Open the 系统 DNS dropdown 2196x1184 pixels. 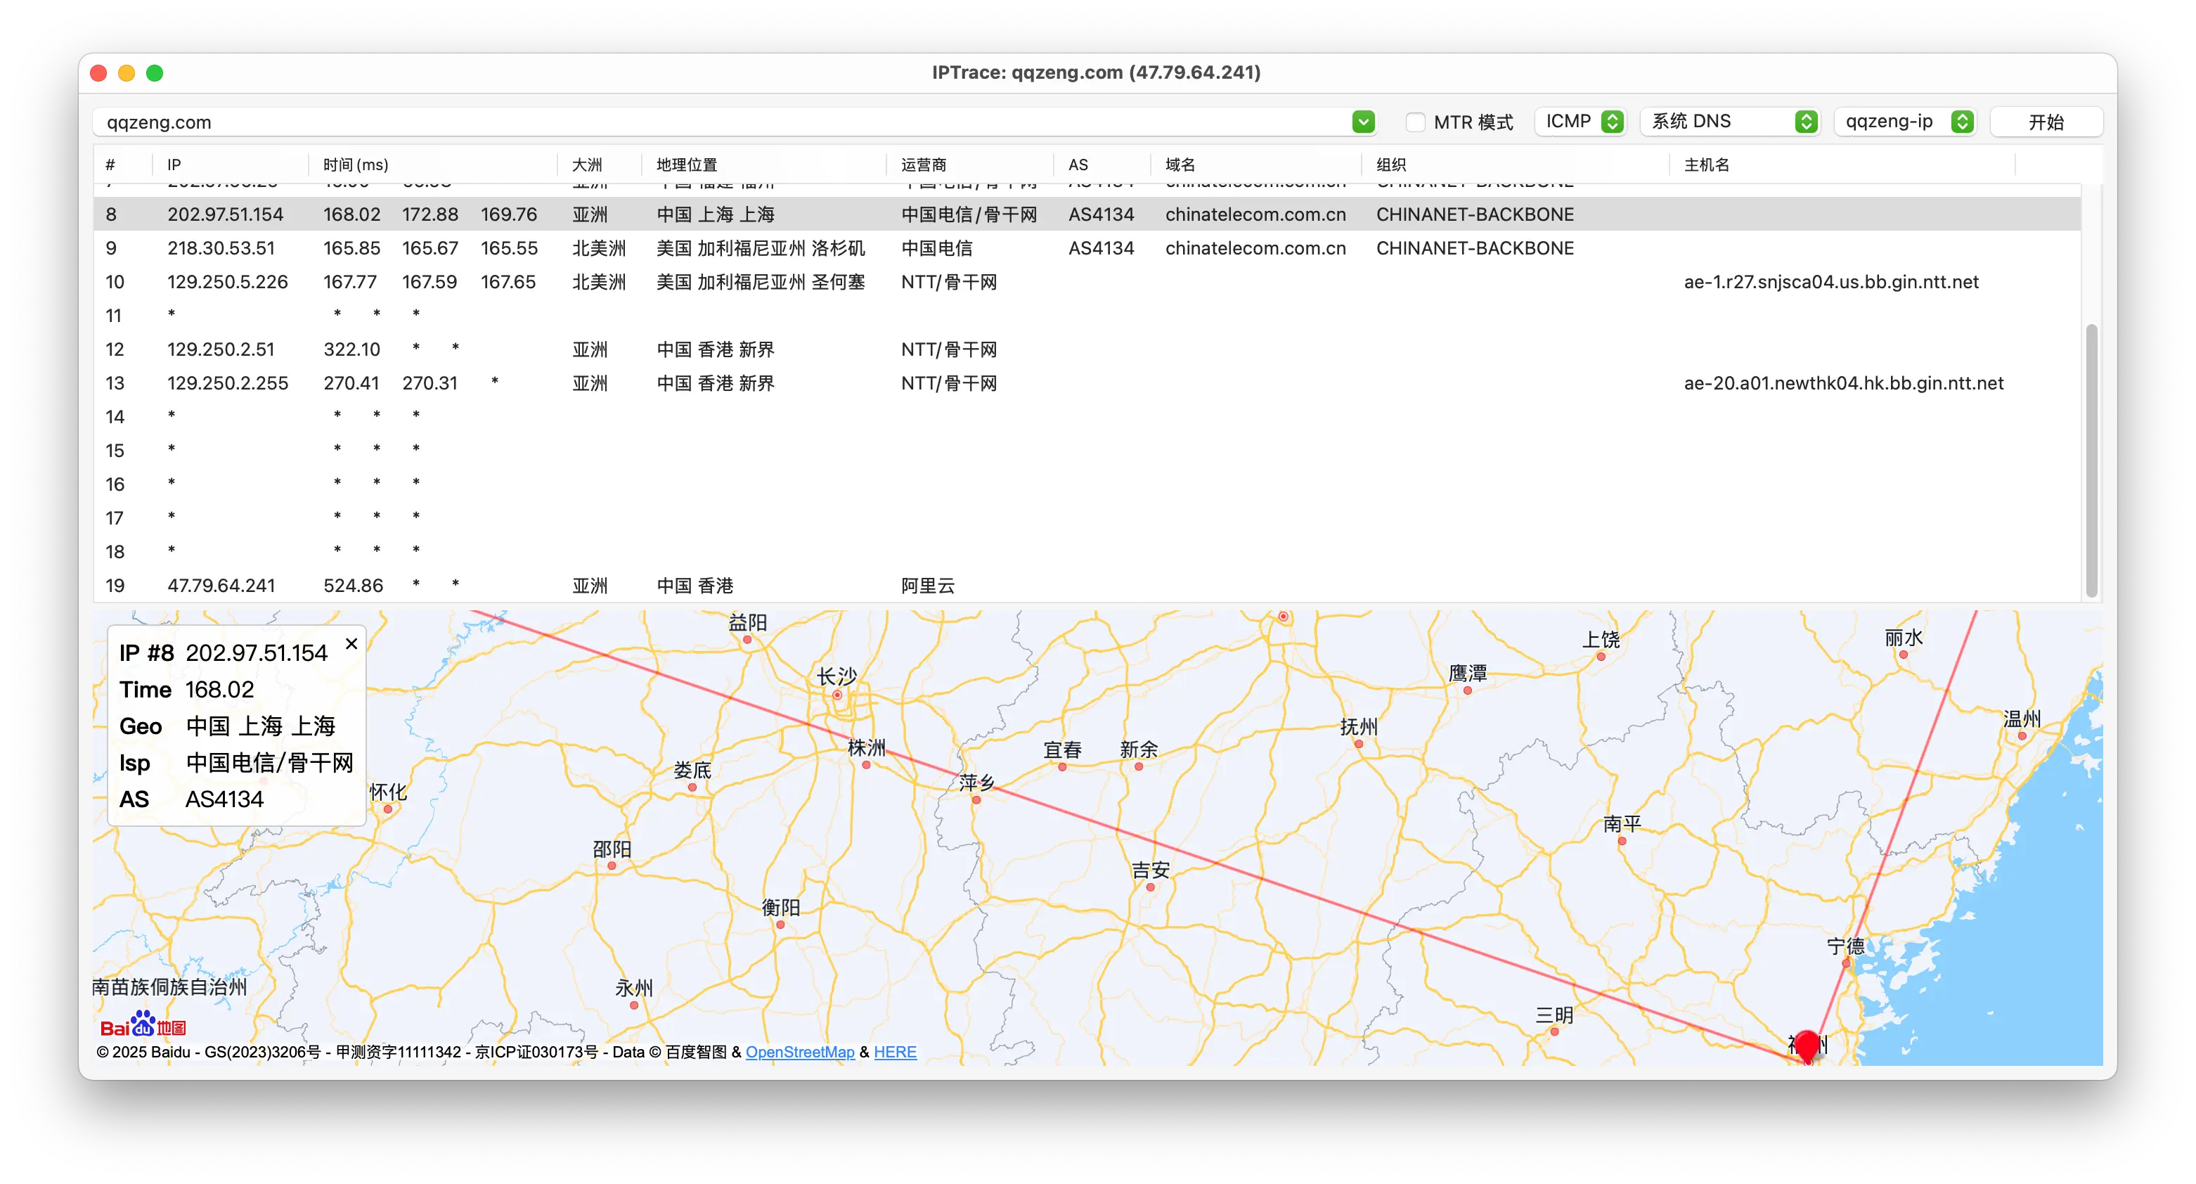pyautogui.click(x=1731, y=122)
